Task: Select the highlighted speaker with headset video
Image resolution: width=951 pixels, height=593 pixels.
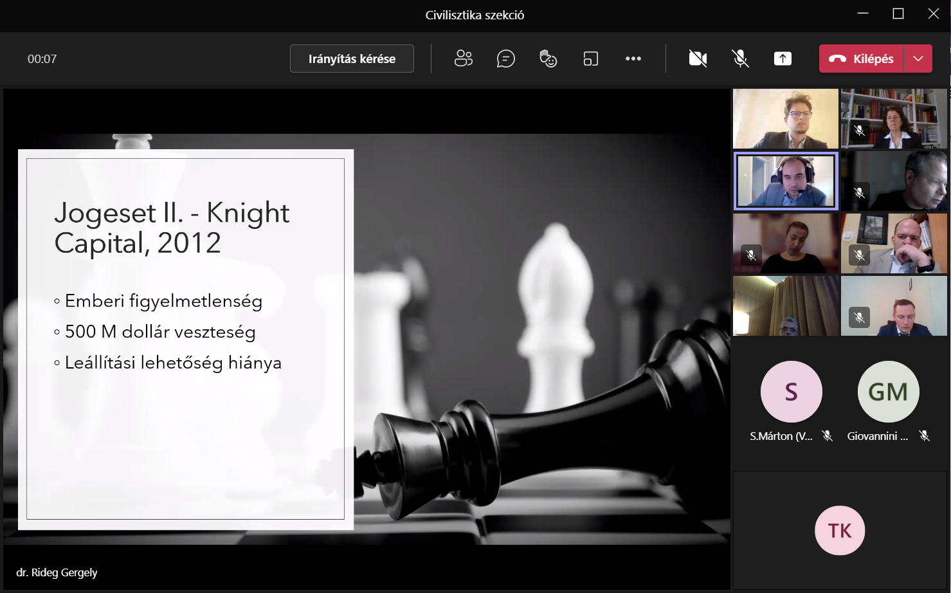Action: point(786,181)
